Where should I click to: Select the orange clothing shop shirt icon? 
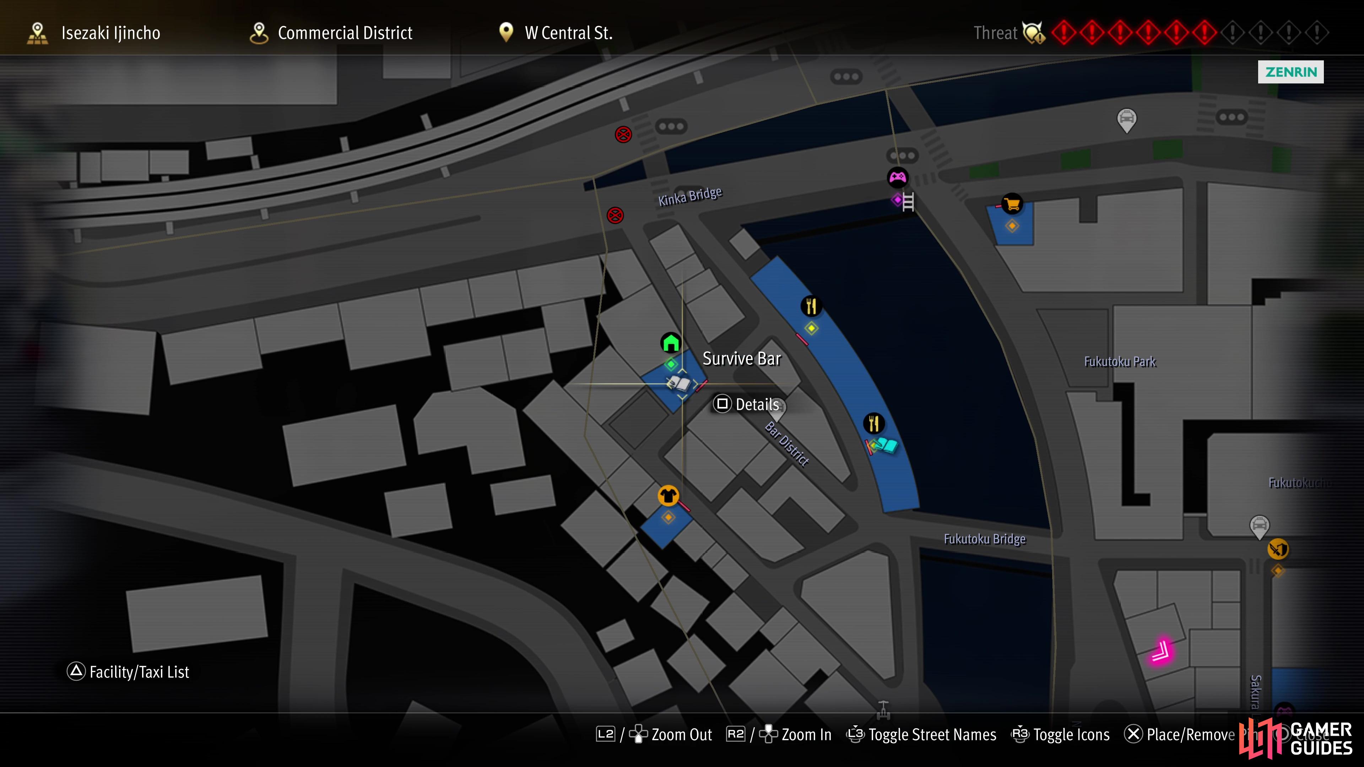pos(668,495)
